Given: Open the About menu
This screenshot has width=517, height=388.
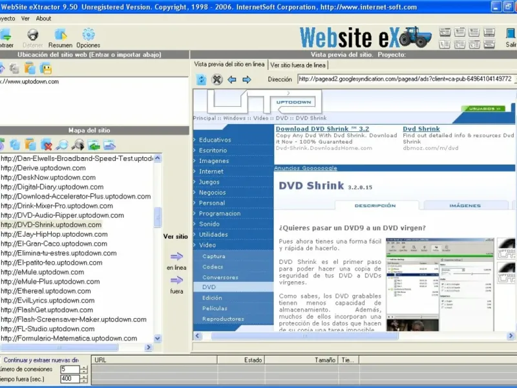Looking at the screenshot, I should (x=43, y=19).
